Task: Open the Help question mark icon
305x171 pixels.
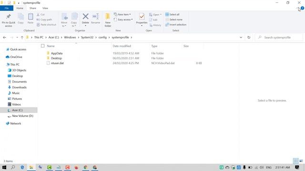Action: point(302,8)
